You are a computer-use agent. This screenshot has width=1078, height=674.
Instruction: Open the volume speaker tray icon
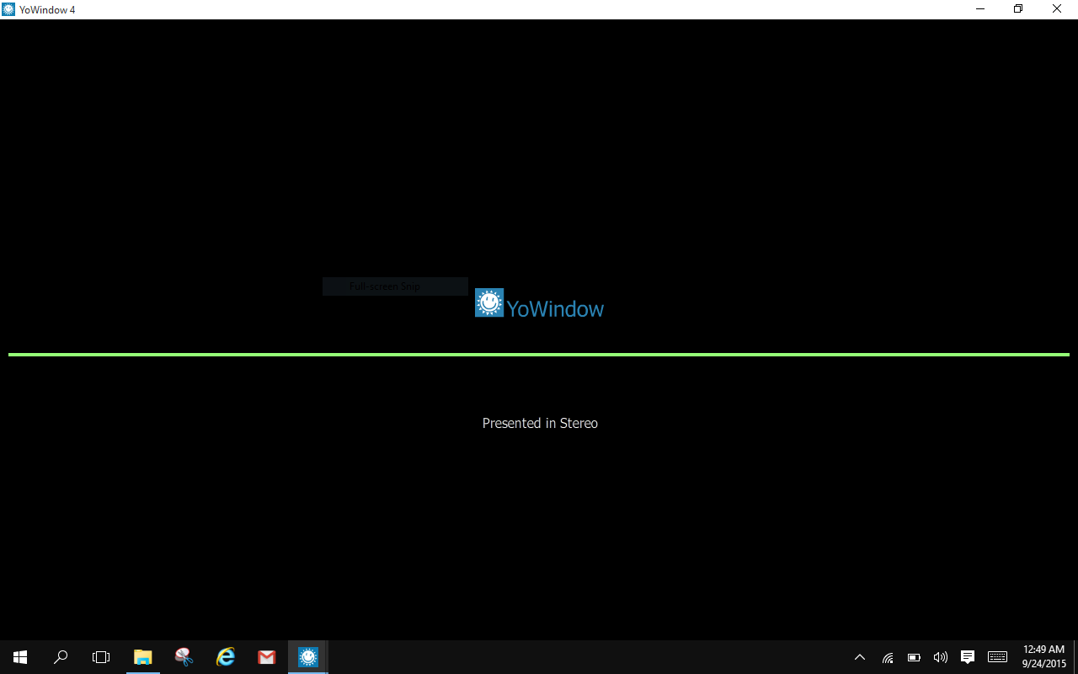pyautogui.click(x=941, y=657)
